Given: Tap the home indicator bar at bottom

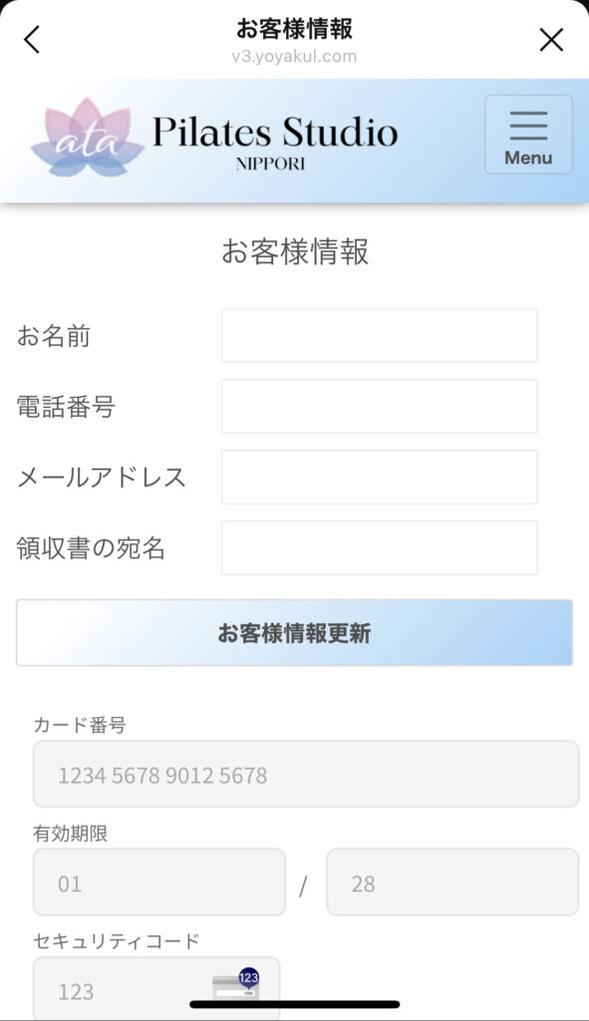Looking at the screenshot, I should 295,1005.
